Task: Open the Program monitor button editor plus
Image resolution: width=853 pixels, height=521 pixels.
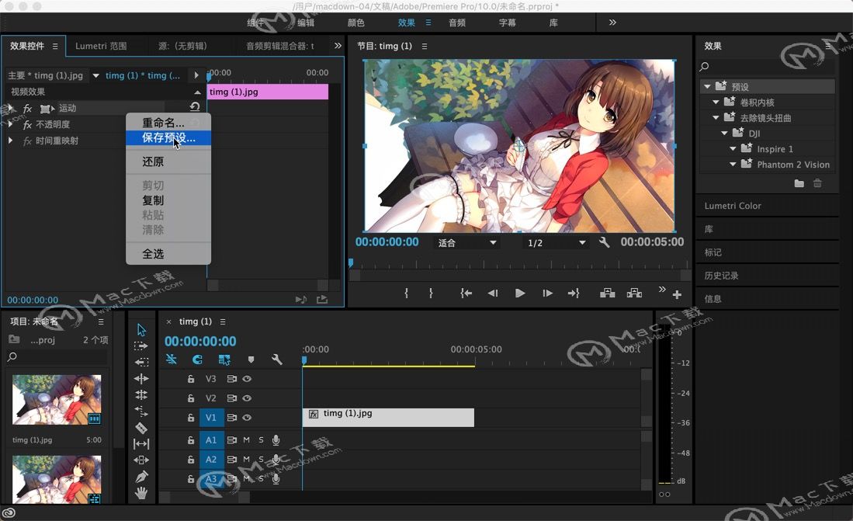Action: pos(678,294)
